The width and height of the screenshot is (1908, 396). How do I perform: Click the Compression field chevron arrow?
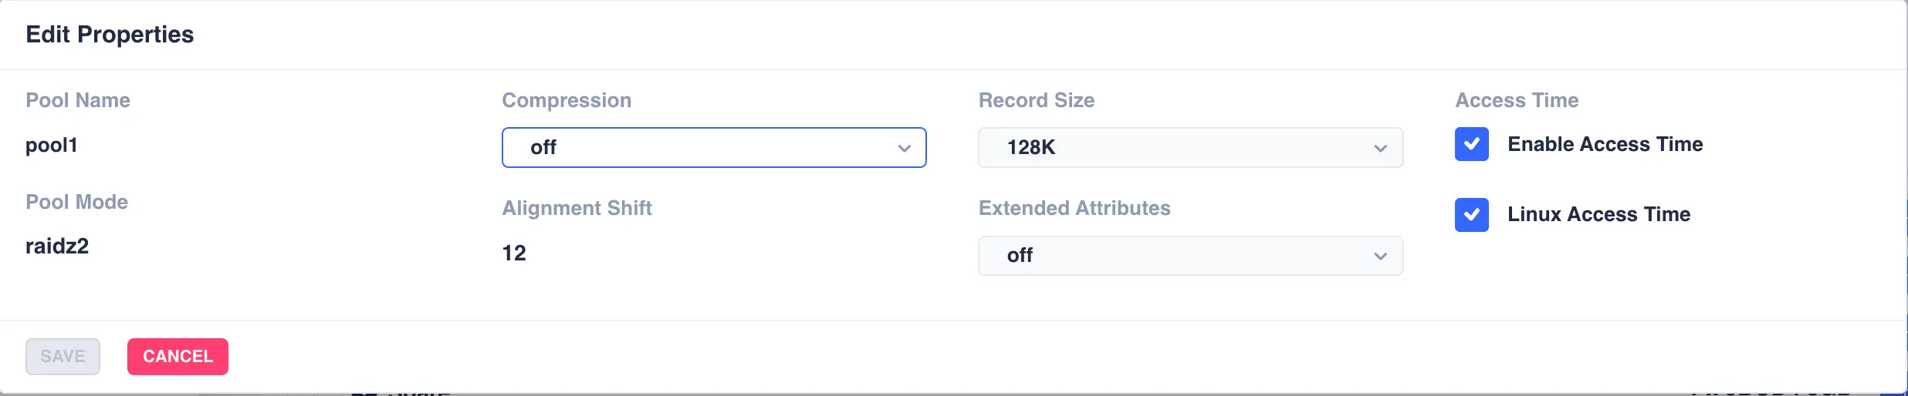coord(904,148)
